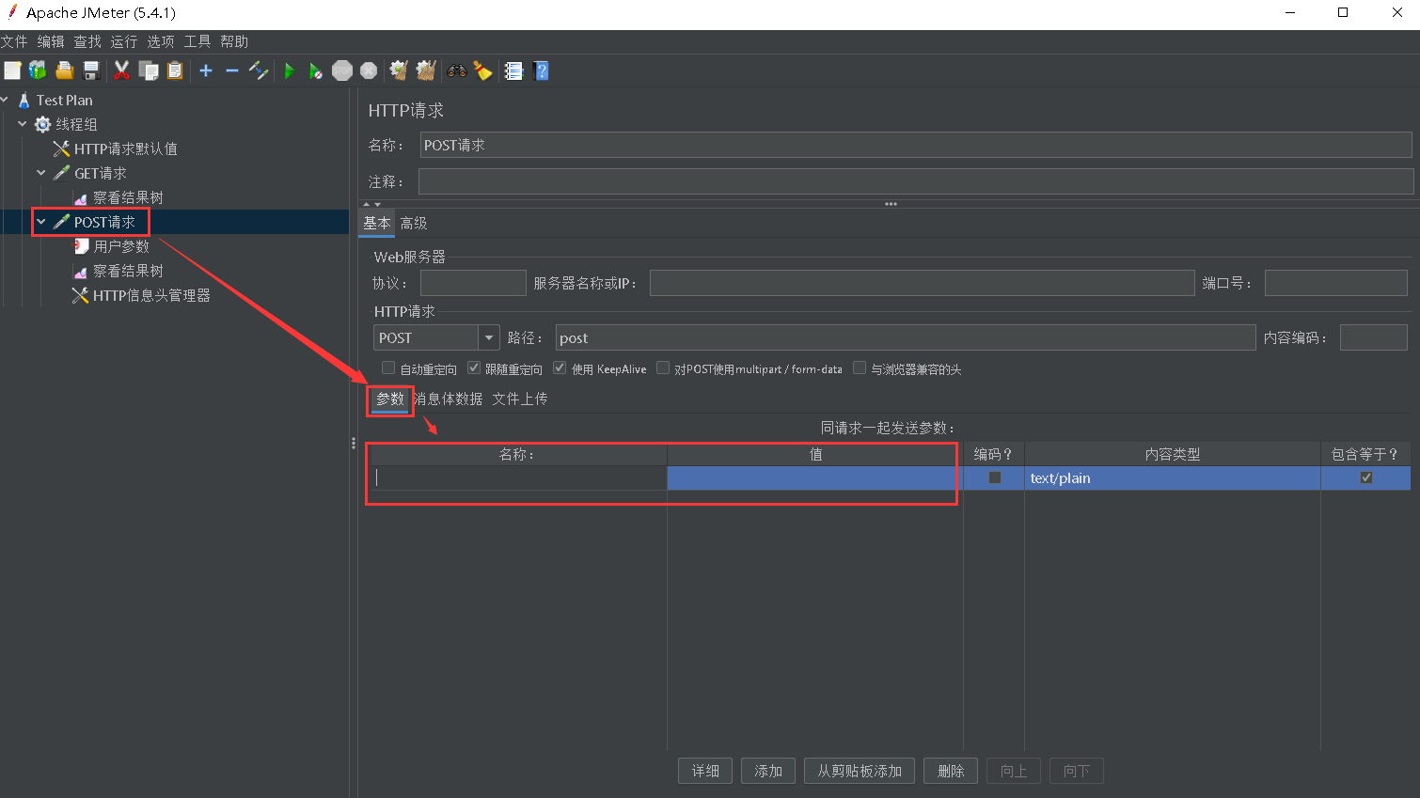Open the 工具 menu

(x=197, y=41)
